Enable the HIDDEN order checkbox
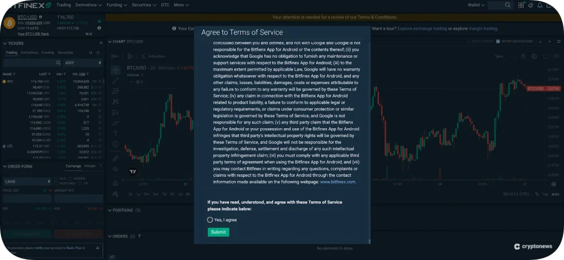Viewport: 564px width, 260px height. (70, 179)
